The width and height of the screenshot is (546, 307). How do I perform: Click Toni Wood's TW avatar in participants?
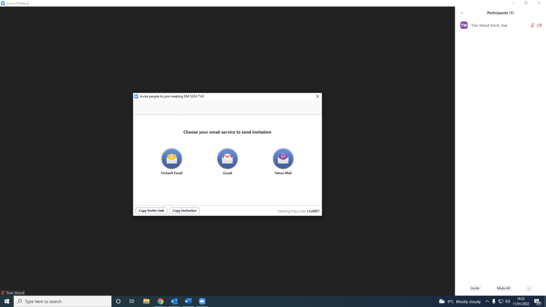tap(464, 25)
